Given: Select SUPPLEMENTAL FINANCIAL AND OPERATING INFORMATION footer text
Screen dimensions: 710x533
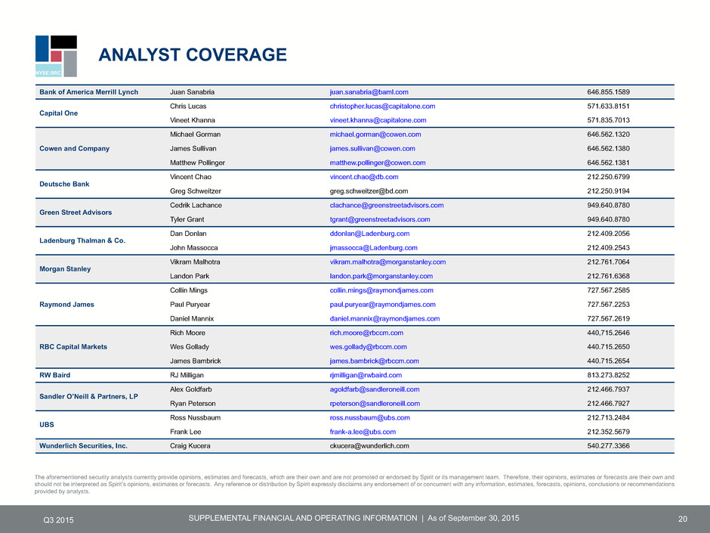Looking at the screenshot, I should [x=303, y=518].
